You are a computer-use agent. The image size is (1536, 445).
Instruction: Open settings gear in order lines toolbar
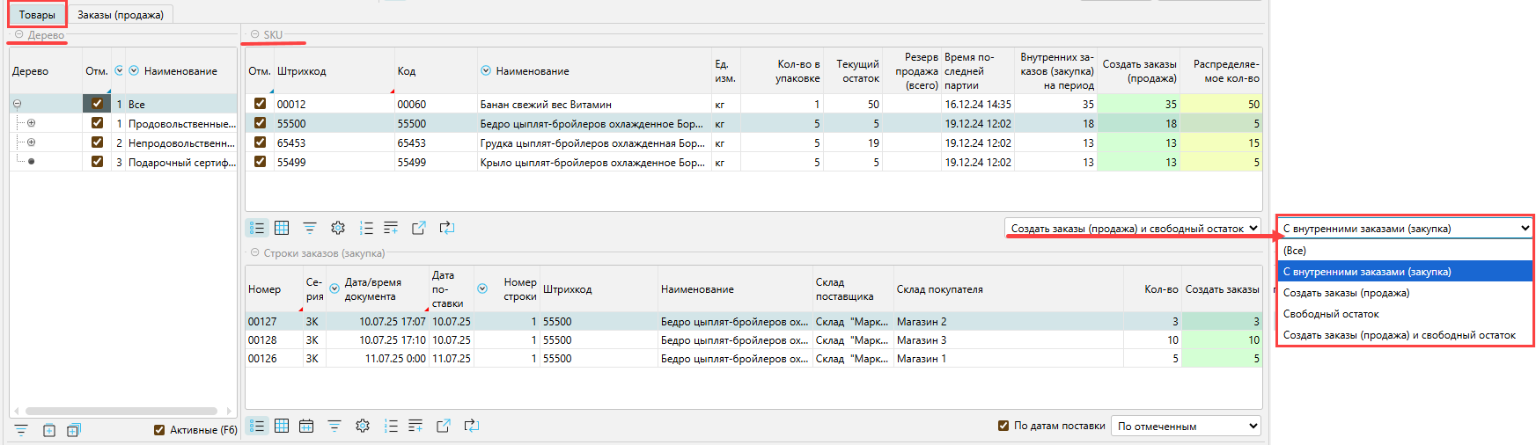click(363, 426)
